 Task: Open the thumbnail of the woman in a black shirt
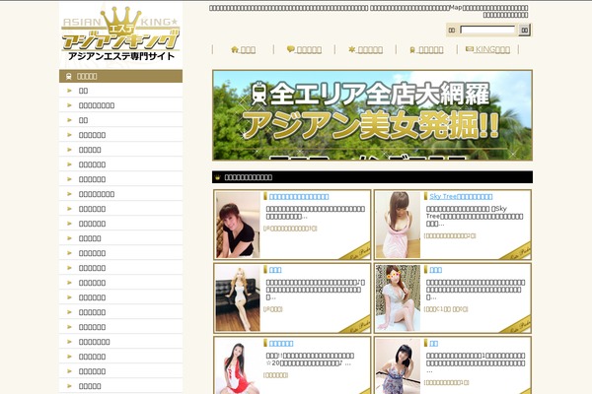pos(238,225)
